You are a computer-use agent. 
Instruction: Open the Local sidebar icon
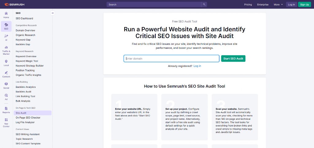pyautogui.click(x=6, y=63)
